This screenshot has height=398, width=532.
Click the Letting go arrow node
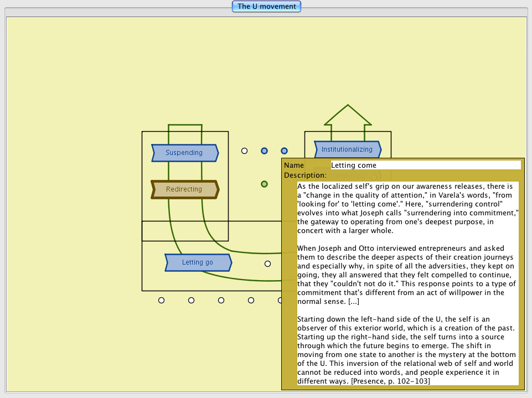pyautogui.click(x=198, y=262)
